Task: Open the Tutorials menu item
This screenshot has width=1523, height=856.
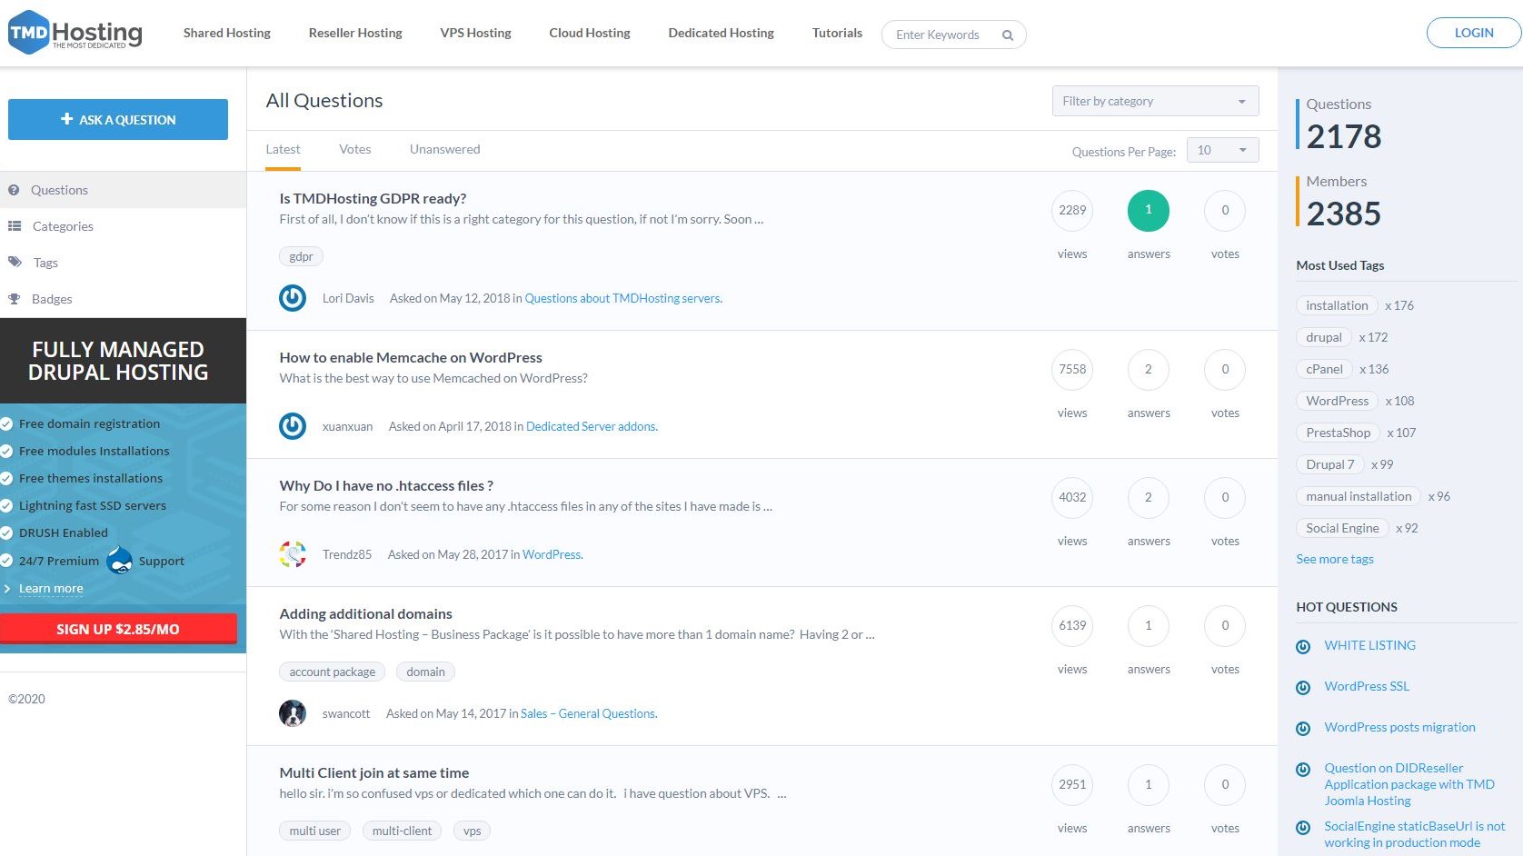Action: tap(837, 33)
